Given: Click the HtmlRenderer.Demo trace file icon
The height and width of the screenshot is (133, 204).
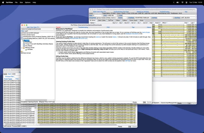Looking at the screenshot, I should pos(22,37).
